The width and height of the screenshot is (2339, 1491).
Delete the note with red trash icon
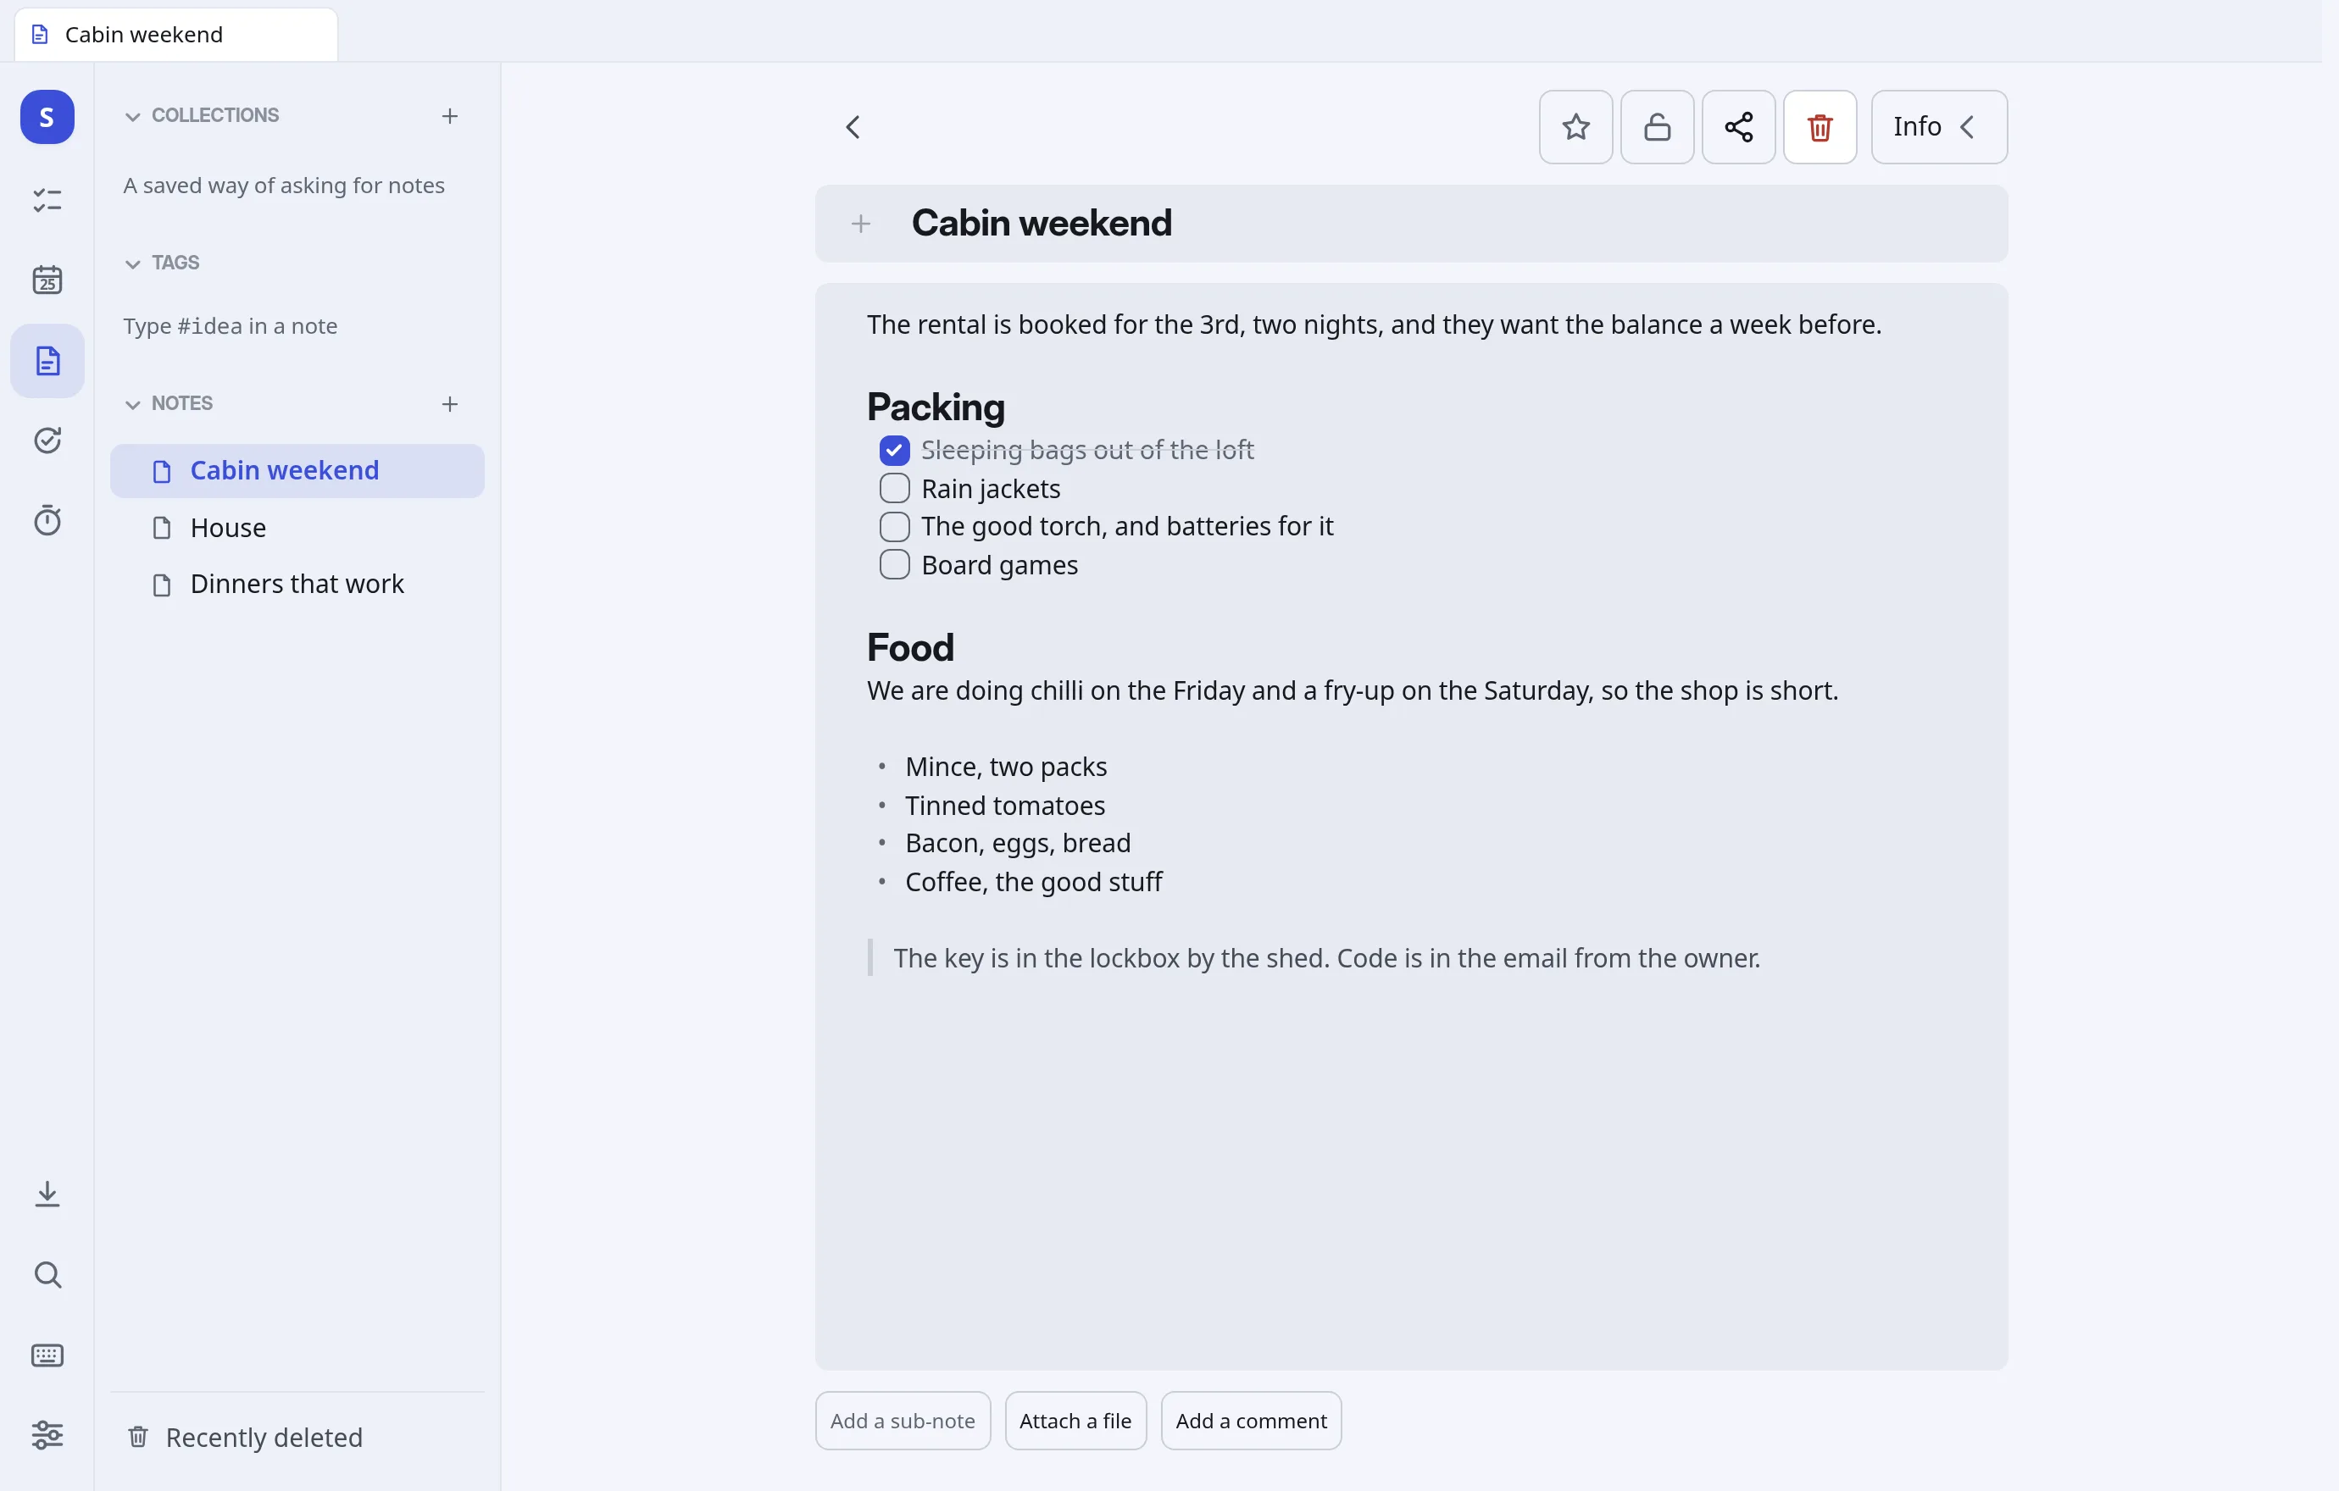coord(1820,127)
